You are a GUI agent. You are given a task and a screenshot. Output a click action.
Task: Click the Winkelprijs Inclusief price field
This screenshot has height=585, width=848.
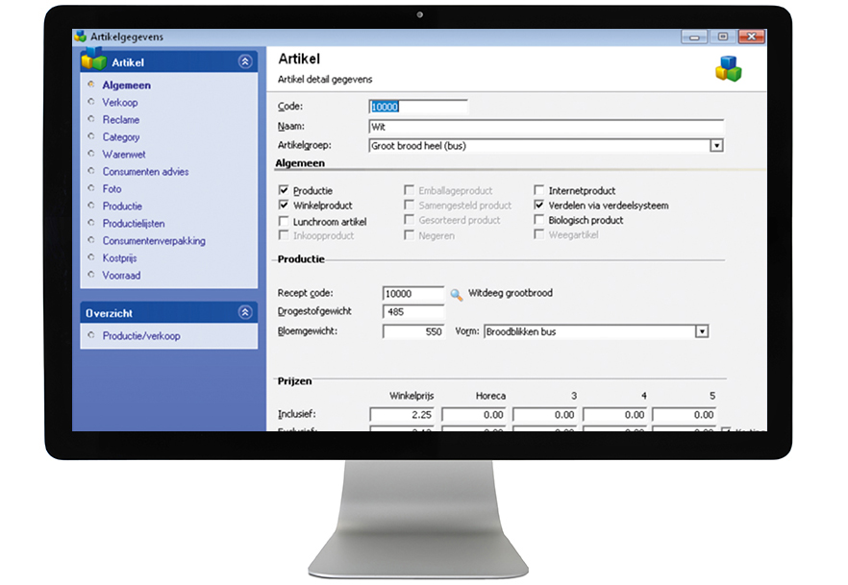point(402,415)
